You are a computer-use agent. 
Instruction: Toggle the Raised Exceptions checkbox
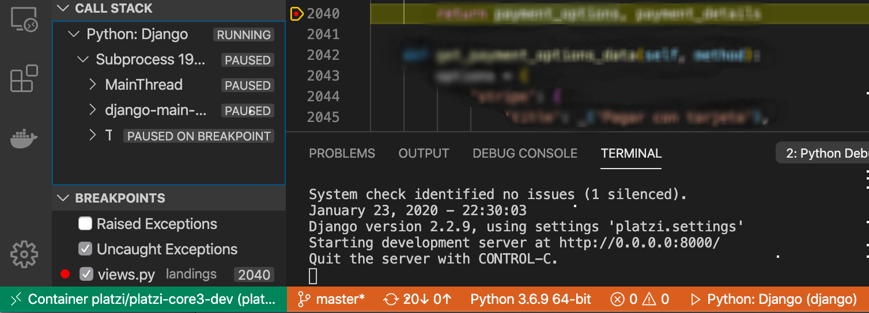(x=85, y=224)
